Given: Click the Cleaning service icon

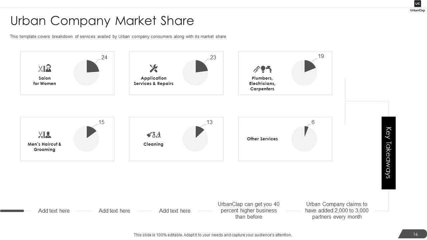Looking at the screenshot, I should 153,135.
